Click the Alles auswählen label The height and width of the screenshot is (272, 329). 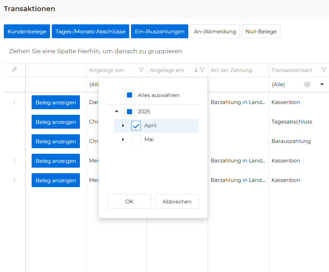click(x=159, y=95)
